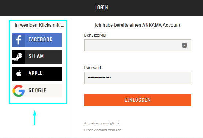The height and width of the screenshot is (138, 203).
Task: Click the "Benutzer-ID" field label
Action: coord(95,35)
